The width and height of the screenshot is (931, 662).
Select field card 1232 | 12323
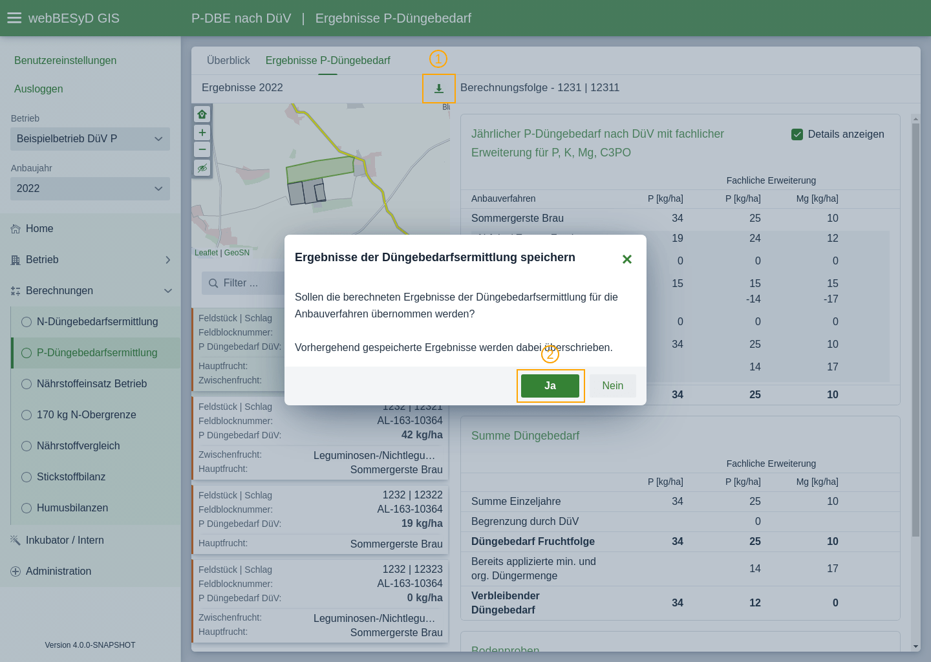tap(321, 601)
